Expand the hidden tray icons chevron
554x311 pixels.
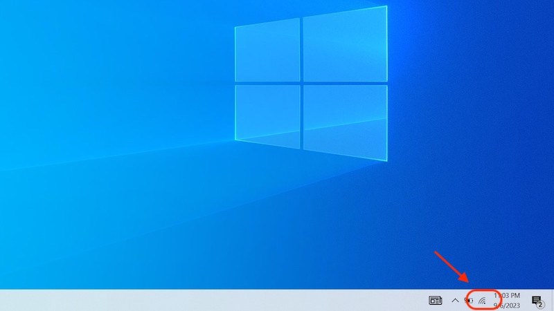pos(455,301)
